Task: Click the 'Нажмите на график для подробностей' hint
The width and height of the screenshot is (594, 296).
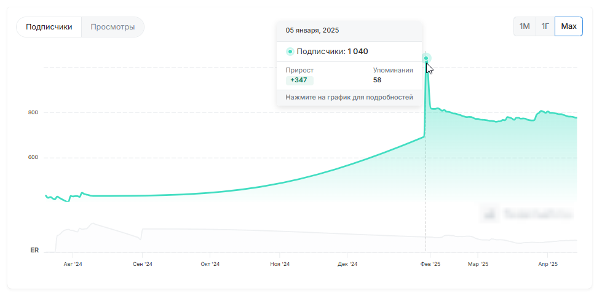Action: pyautogui.click(x=349, y=97)
